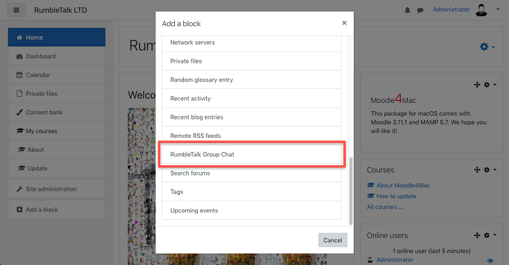Expand the user menu dropdown arrow
Viewport: 509px width, 265px height.
(x=498, y=10)
